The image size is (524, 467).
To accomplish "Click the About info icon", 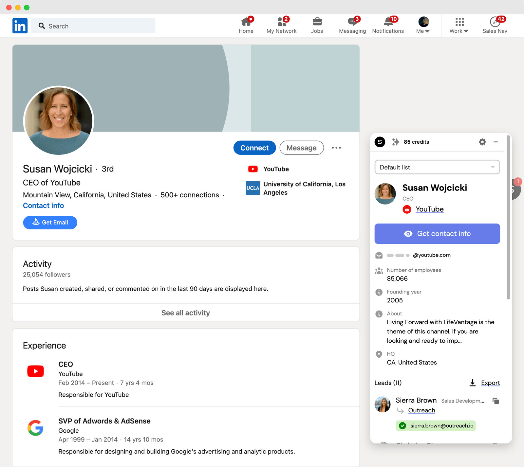I will point(379,314).
